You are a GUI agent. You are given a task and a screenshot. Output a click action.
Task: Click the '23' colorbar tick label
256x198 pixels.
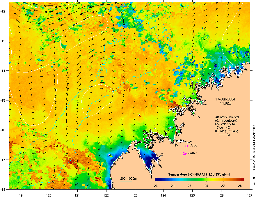[156, 186]
